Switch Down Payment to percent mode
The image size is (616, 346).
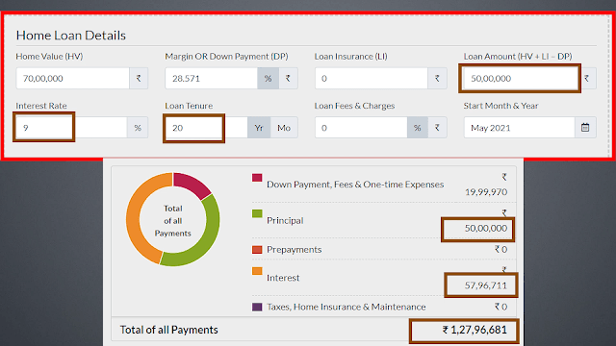[x=268, y=78]
